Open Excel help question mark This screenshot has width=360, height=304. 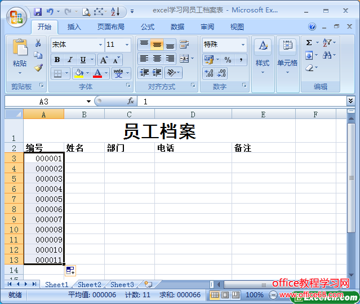pyautogui.click(x=312, y=27)
